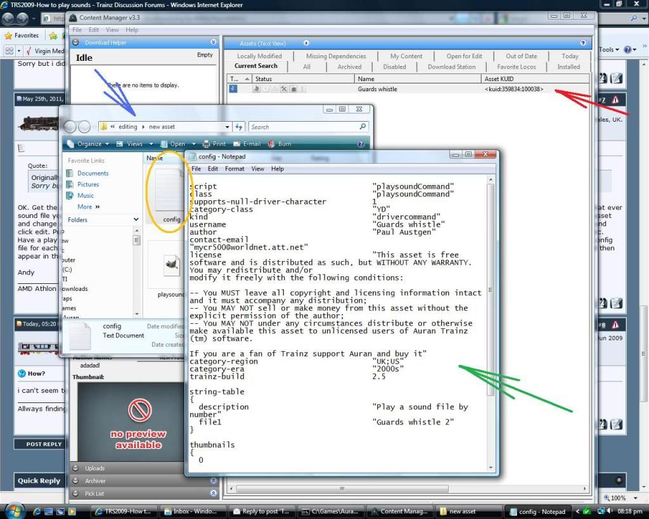Open Format menu in Notepad
This screenshot has height=519, width=649.
point(235,169)
